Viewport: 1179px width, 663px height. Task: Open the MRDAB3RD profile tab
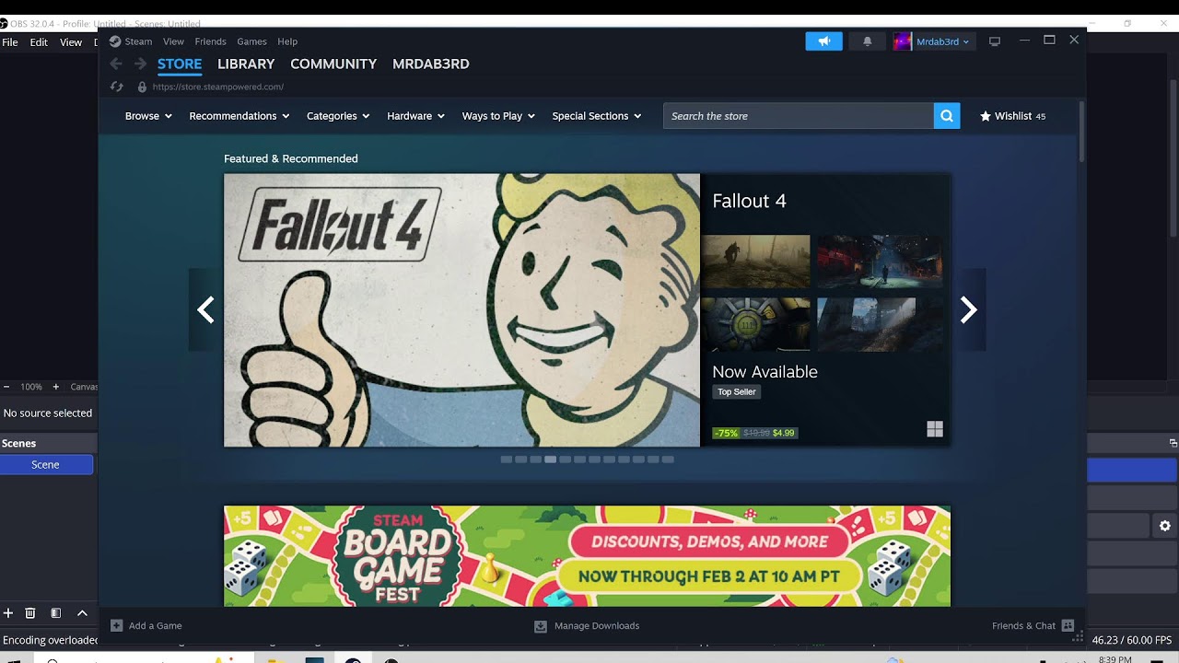[431, 64]
